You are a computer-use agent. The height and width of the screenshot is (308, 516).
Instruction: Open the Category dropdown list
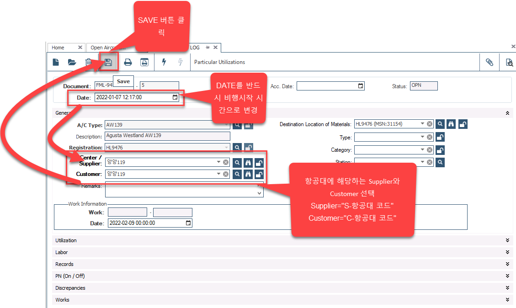pos(422,150)
